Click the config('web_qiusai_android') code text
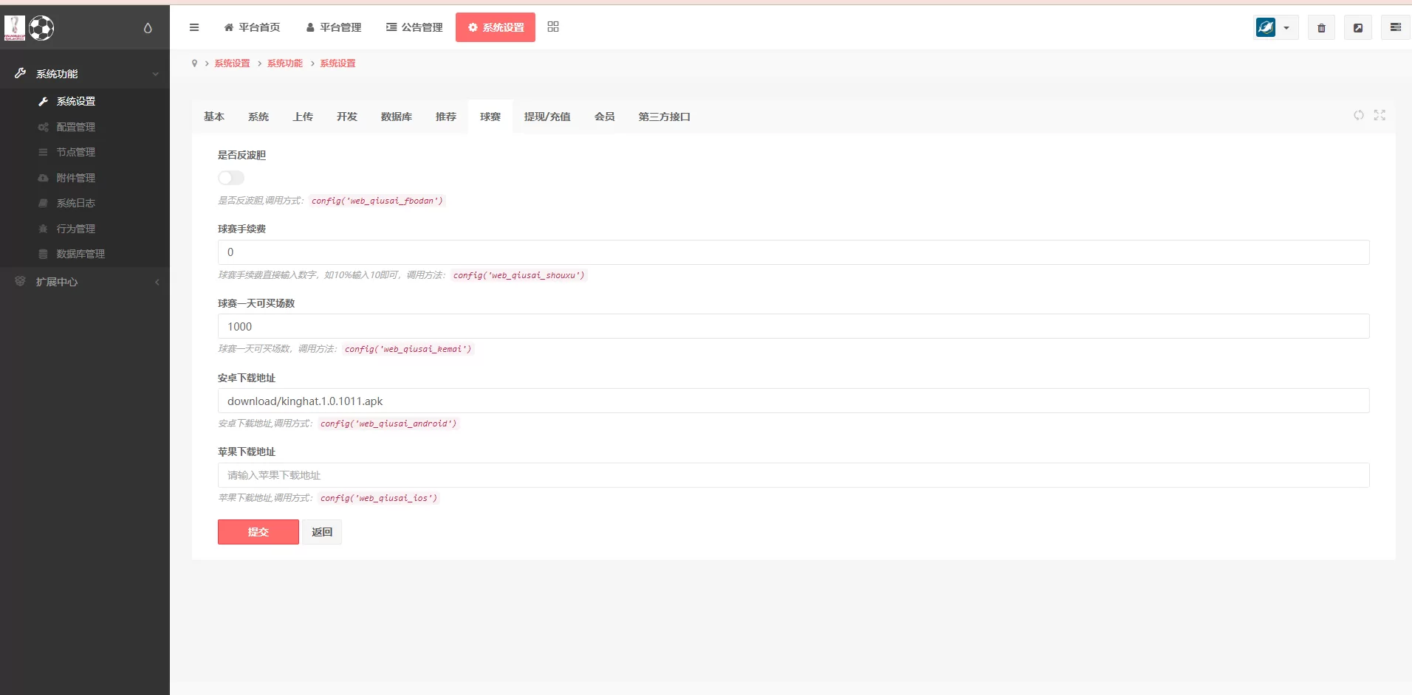Image resolution: width=1412 pixels, height=695 pixels. (x=388, y=423)
